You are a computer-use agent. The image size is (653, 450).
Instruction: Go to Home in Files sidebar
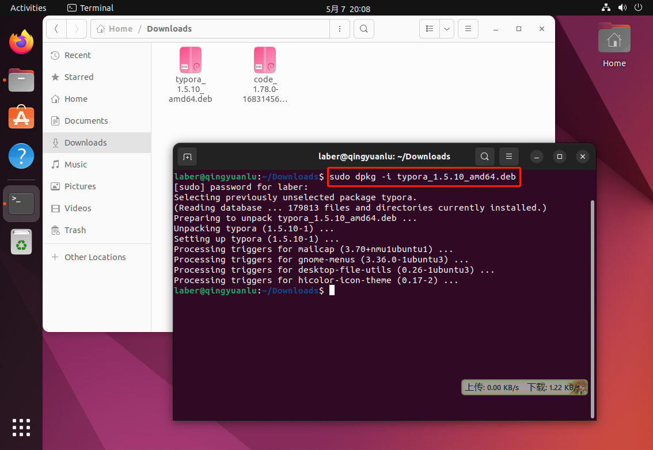[x=97, y=99]
